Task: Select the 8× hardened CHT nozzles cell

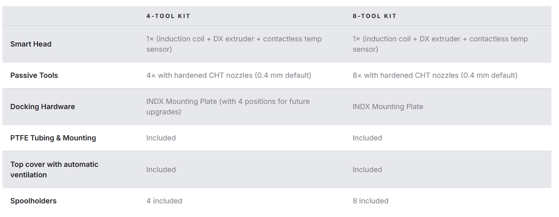Action: pyautogui.click(x=435, y=75)
